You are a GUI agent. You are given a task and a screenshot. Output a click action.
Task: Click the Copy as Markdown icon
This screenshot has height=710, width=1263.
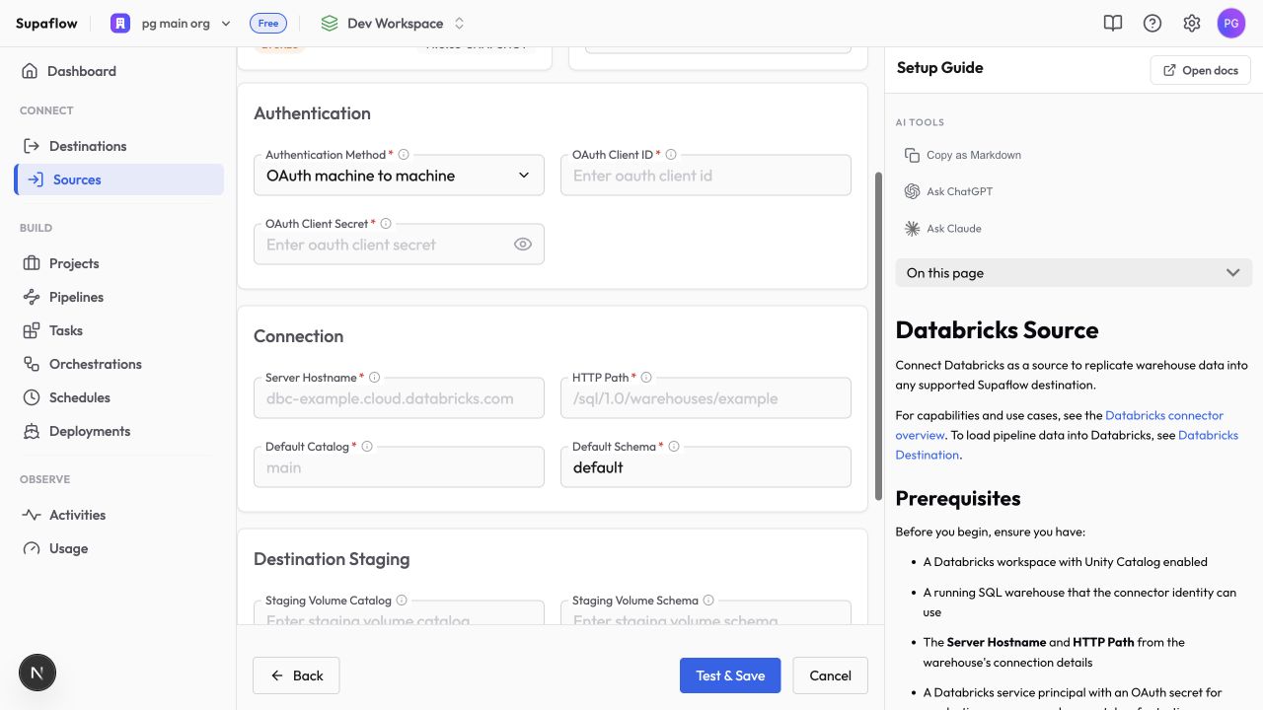(912, 155)
